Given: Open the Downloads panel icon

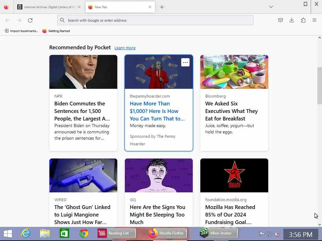Looking at the screenshot, I should pos(291,20).
